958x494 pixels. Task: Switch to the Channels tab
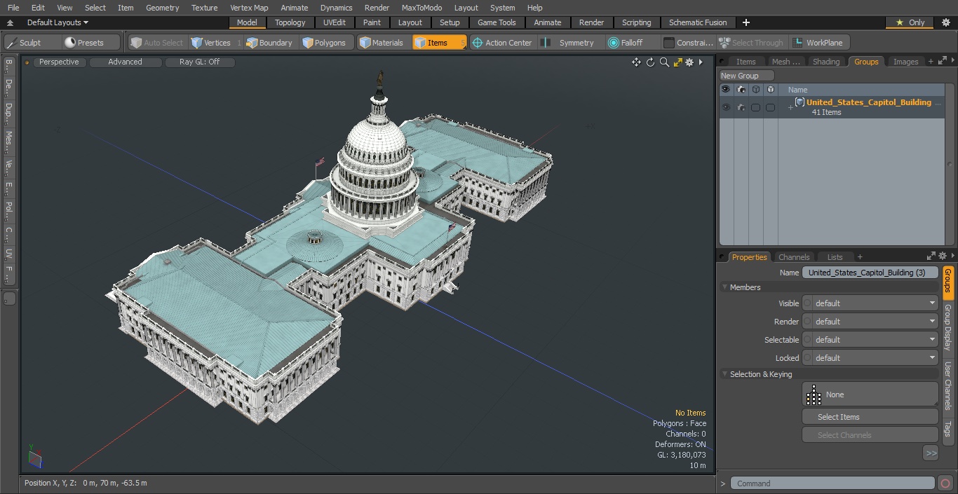tap(794, 257)
